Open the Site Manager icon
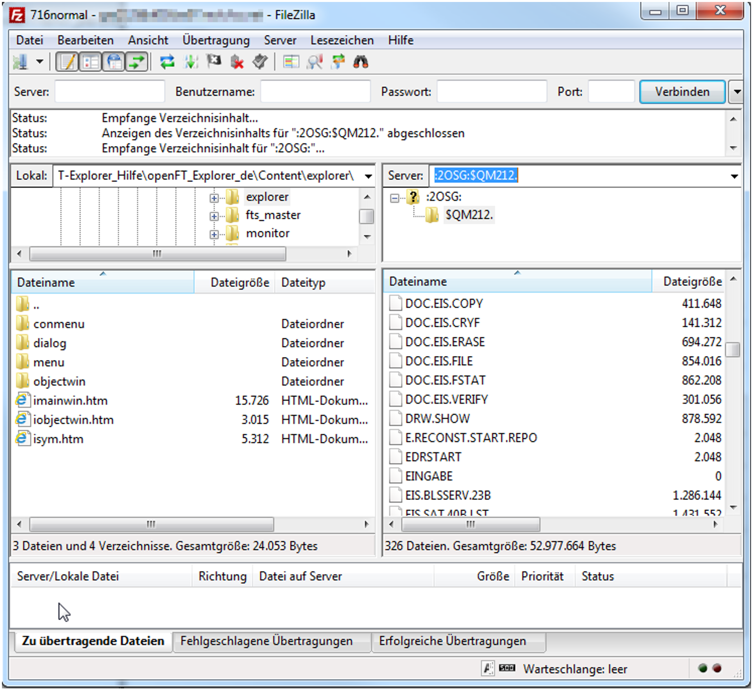The image size is (753, 690). (x=20, y=62)
